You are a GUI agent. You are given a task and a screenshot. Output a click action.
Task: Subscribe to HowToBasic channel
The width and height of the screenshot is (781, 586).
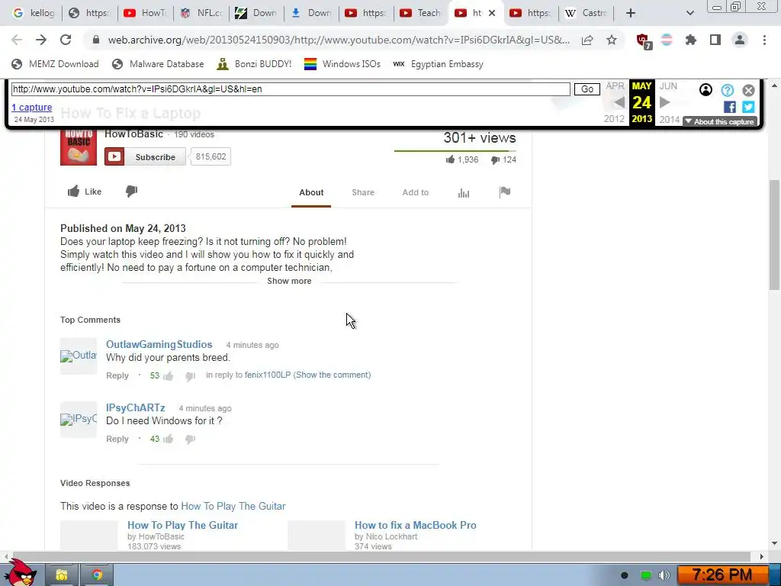pos(145,156)
